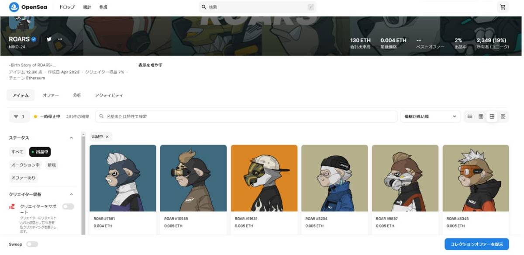
Task: Open the アクティビティ tab
Action: [x=109, y=95]
